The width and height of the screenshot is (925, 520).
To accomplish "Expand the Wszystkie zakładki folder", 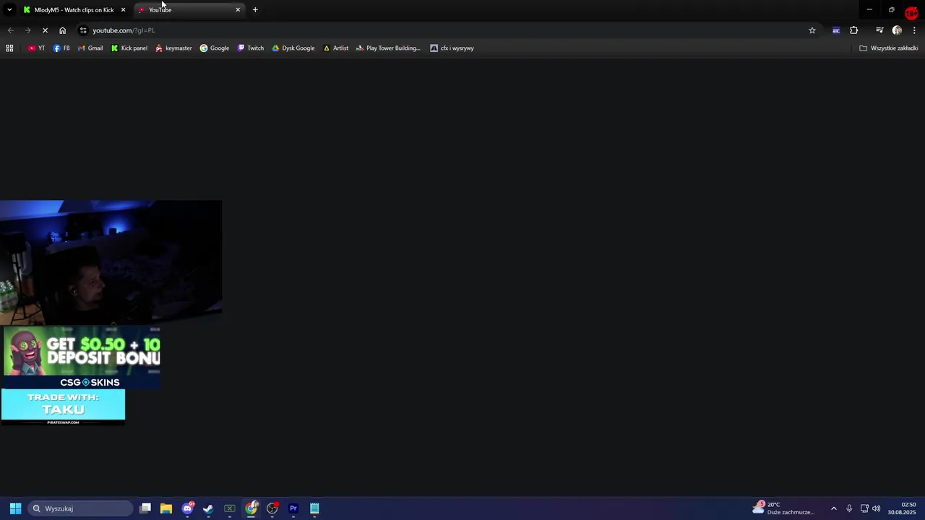I will click(889, 48).
